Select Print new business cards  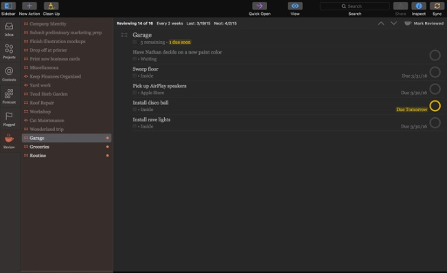tap(67, 59)
